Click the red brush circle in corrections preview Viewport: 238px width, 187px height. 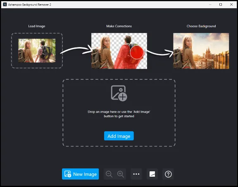coord(137,52)
